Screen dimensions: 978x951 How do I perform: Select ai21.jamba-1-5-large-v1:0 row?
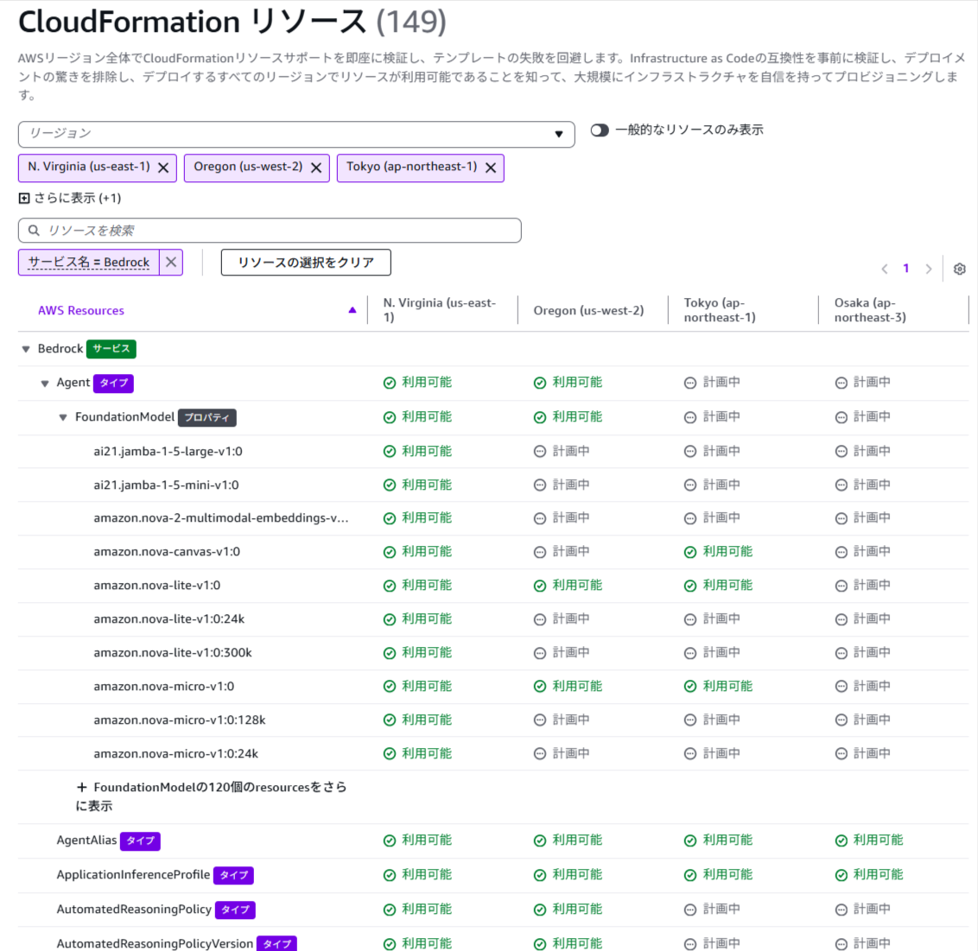[x=493, y=452]
